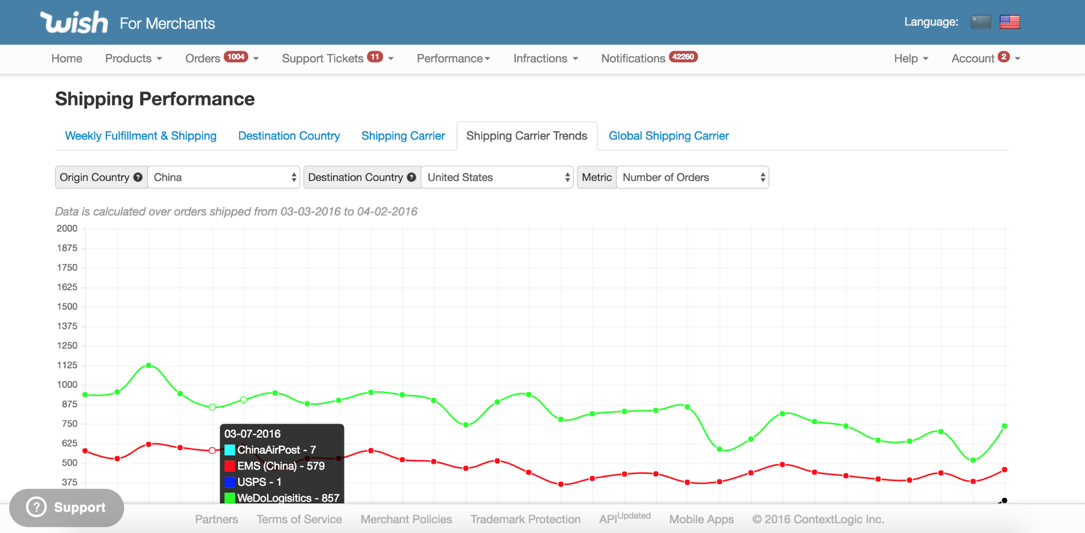The image size is (1085, 533).
Task: Click the Wish logo
Action: (x=74, y=22)
